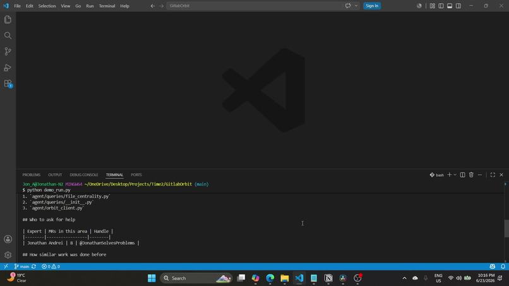Expand the launch profile dropdown arrow
Image resolution: width=509 pixels, height=286 pixels.
(455, 175)
